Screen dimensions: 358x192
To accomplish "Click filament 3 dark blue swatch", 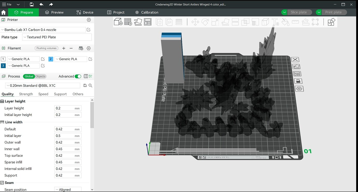I will click(3, 66).
